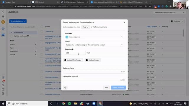189x106 pixels.
Task: Click the Cortana circle icon in taskbar
Action: (x=51, y=103)
